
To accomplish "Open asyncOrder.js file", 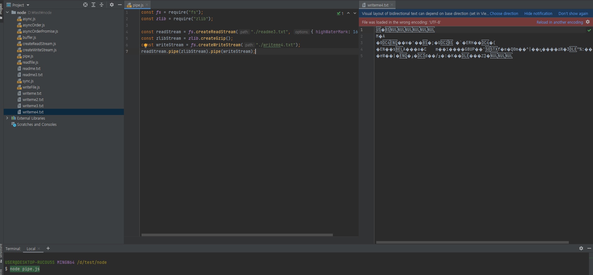I will coord(34,25).
